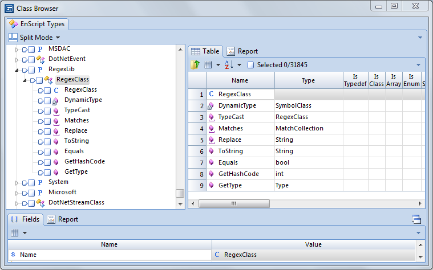Select the MatchCollection cell in table
The image size is (433, 270).
[309, 128]
